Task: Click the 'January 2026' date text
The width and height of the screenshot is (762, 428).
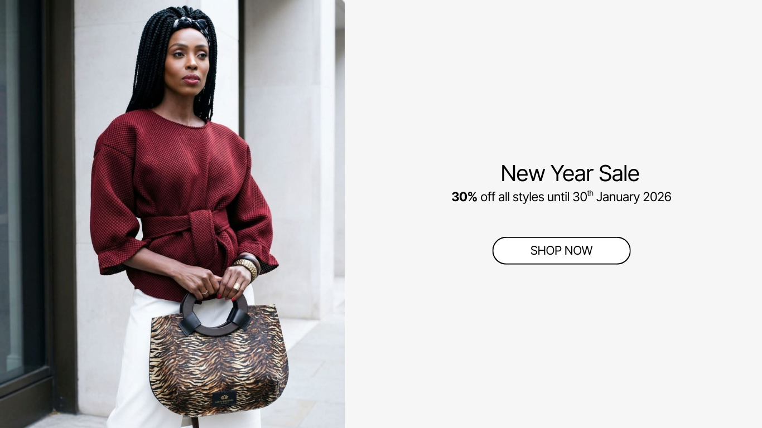Action: (634, 197)
